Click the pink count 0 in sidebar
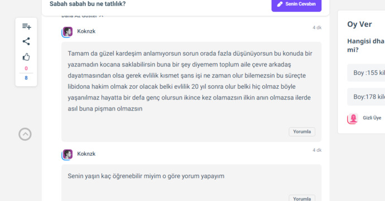 [x=26, y=69]
